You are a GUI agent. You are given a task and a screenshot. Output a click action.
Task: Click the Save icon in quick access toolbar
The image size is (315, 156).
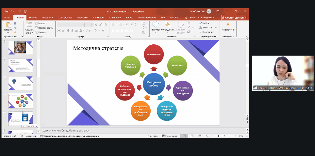coord(7,11)
